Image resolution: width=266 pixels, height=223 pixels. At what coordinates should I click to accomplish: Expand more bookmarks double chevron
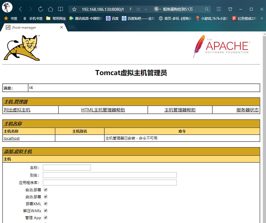[x=262, y=18]
